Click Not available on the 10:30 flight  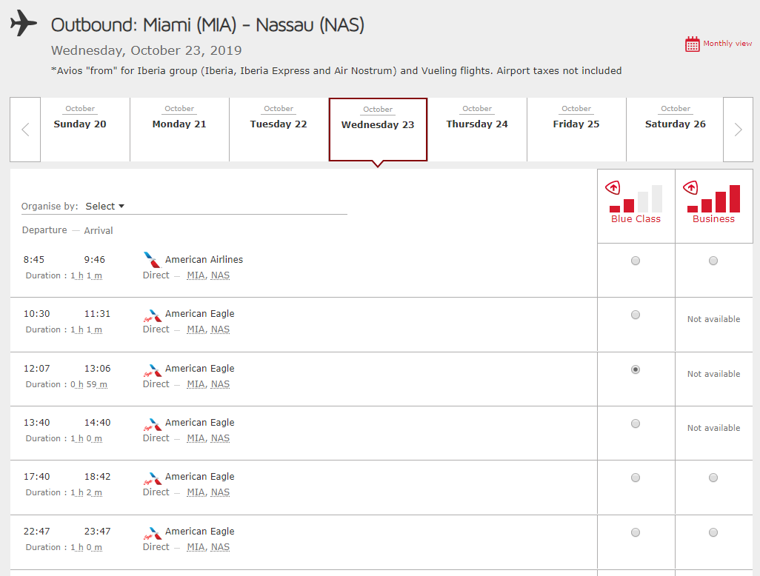713,319
